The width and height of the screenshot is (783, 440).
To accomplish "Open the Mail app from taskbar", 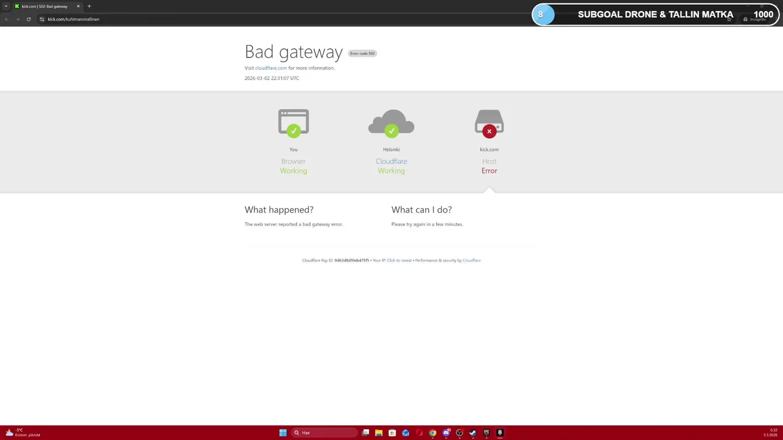I will click(x=406, y=433).
